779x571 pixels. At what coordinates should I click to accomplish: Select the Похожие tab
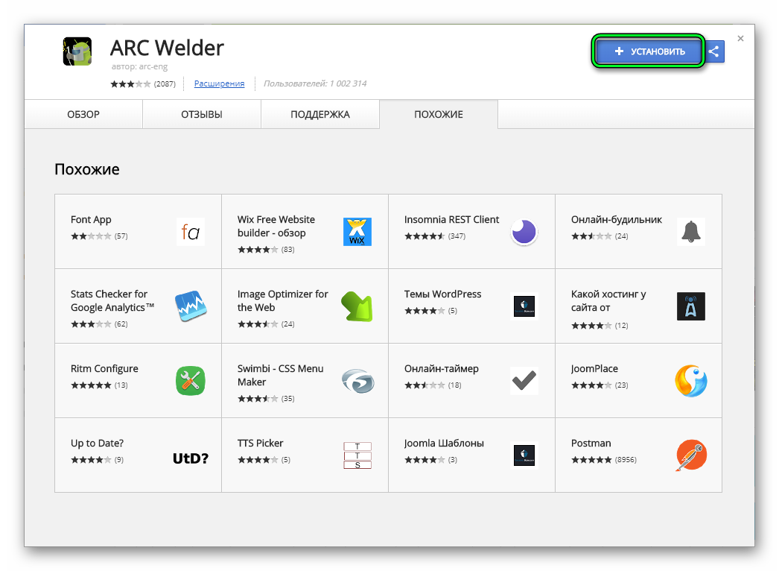[x=439, y=114]
